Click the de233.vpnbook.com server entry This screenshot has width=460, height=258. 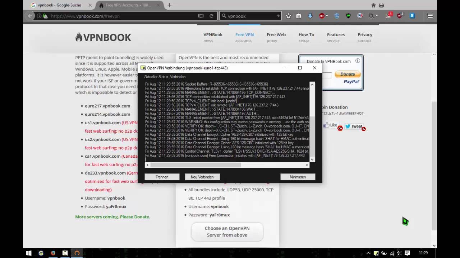pos(105,173)
